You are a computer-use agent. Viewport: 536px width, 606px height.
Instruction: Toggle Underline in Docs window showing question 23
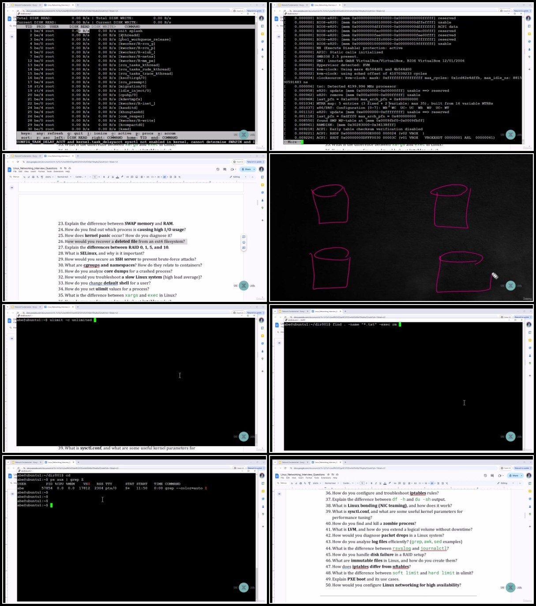click(x=112, y=177)
